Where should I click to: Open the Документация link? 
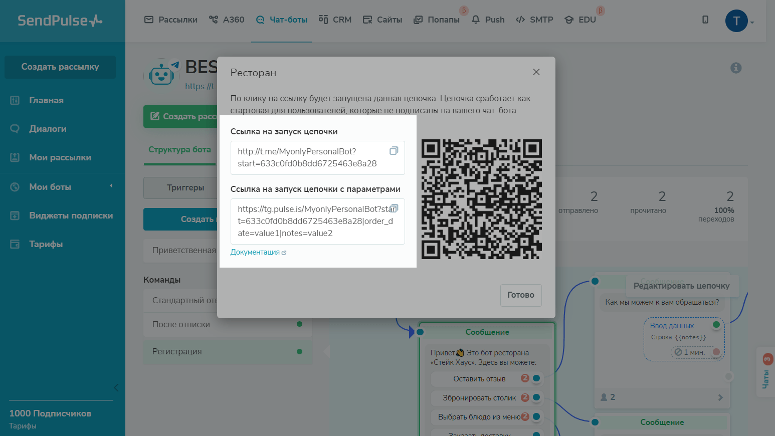258,252
